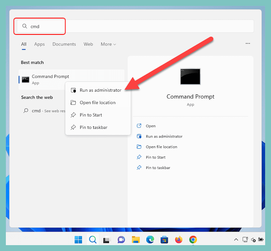Click the Search icon on the taskbar

pyautogui.click(x=93, y=240)
